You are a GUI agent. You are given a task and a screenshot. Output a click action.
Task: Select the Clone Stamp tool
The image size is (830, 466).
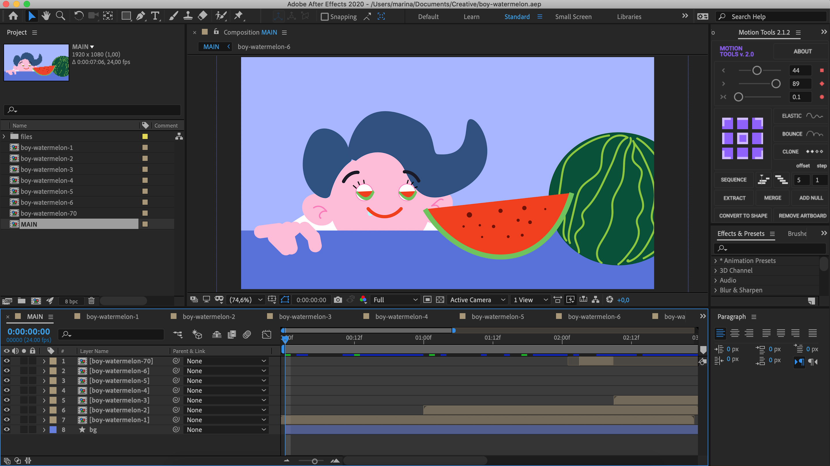coord(188,16)
